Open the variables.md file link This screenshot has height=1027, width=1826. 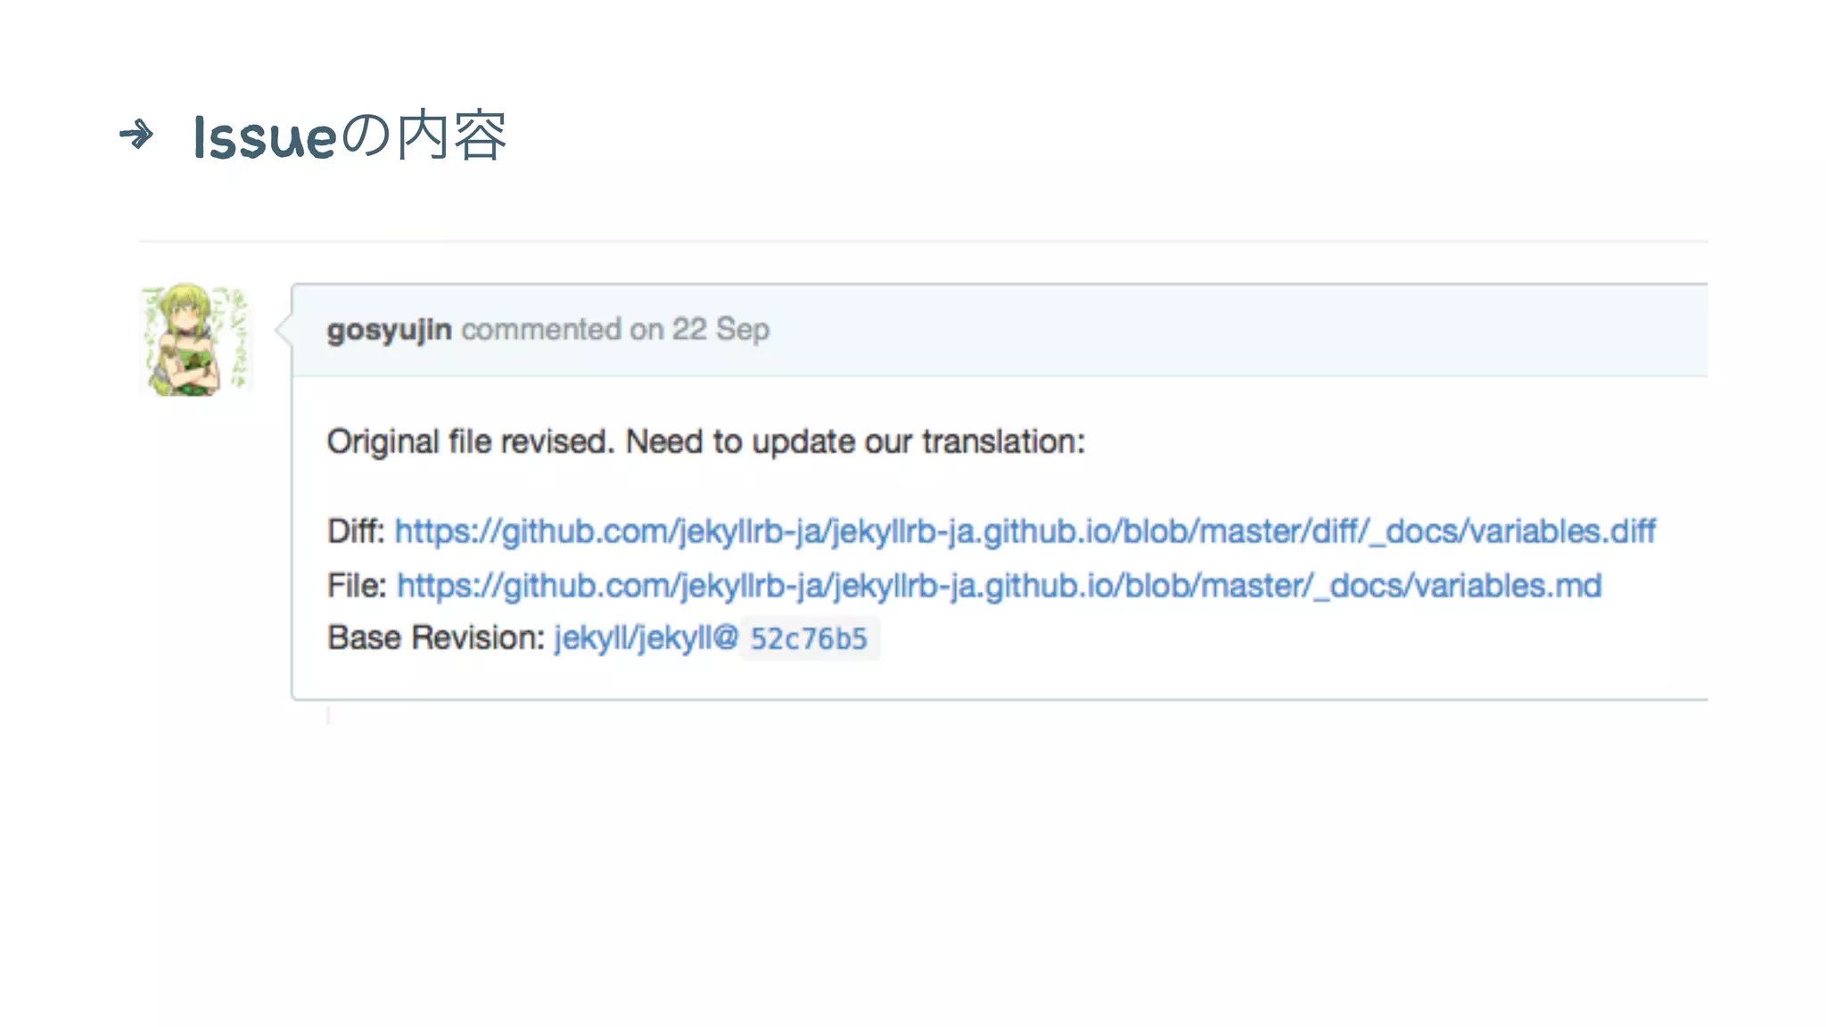tap(999, 586)
